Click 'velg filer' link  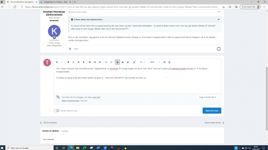coord(96,97)
